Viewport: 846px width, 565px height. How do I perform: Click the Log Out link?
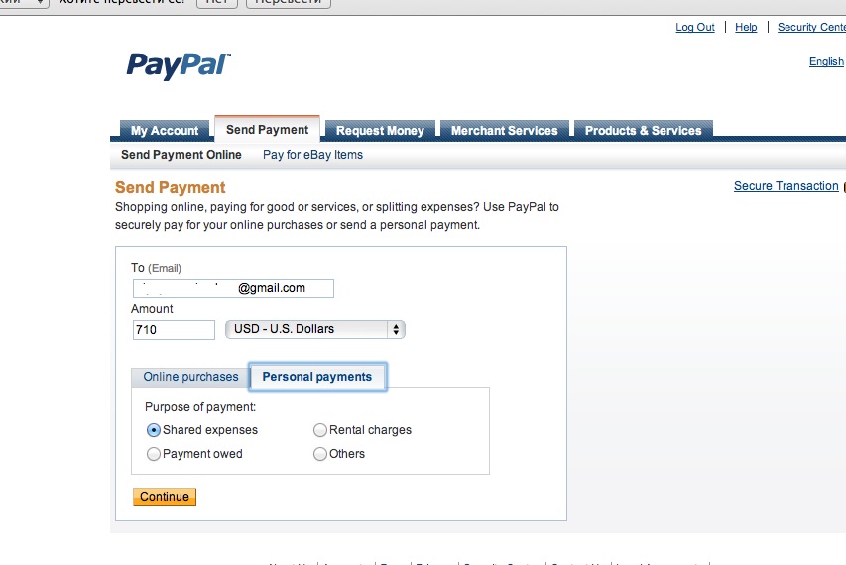click(x=695, y=27)
